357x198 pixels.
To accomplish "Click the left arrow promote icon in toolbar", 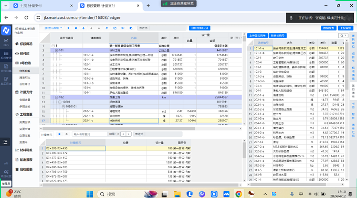I will click(x=83, y=28).
